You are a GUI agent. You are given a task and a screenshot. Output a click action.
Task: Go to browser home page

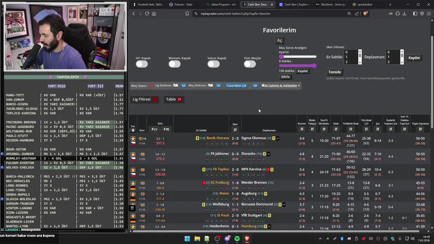pyautogui.click(x=154, y=14)
